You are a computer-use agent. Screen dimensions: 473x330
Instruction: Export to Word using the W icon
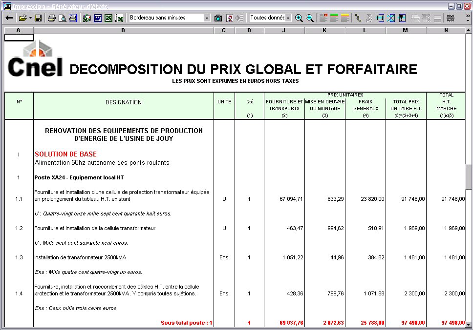97,18
